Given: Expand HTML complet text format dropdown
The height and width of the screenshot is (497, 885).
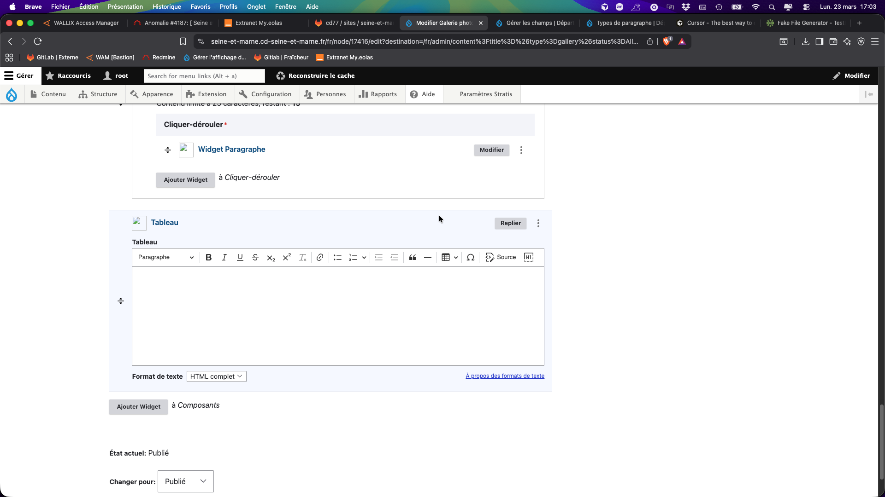Looking at the screenshot, I should click(216, 376).
